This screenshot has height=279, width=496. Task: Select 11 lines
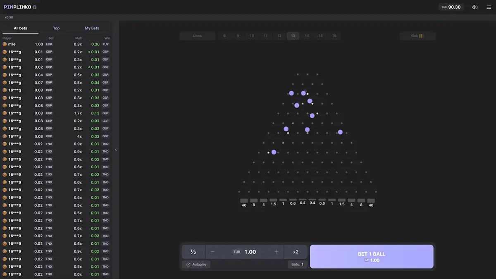(265, 36)
